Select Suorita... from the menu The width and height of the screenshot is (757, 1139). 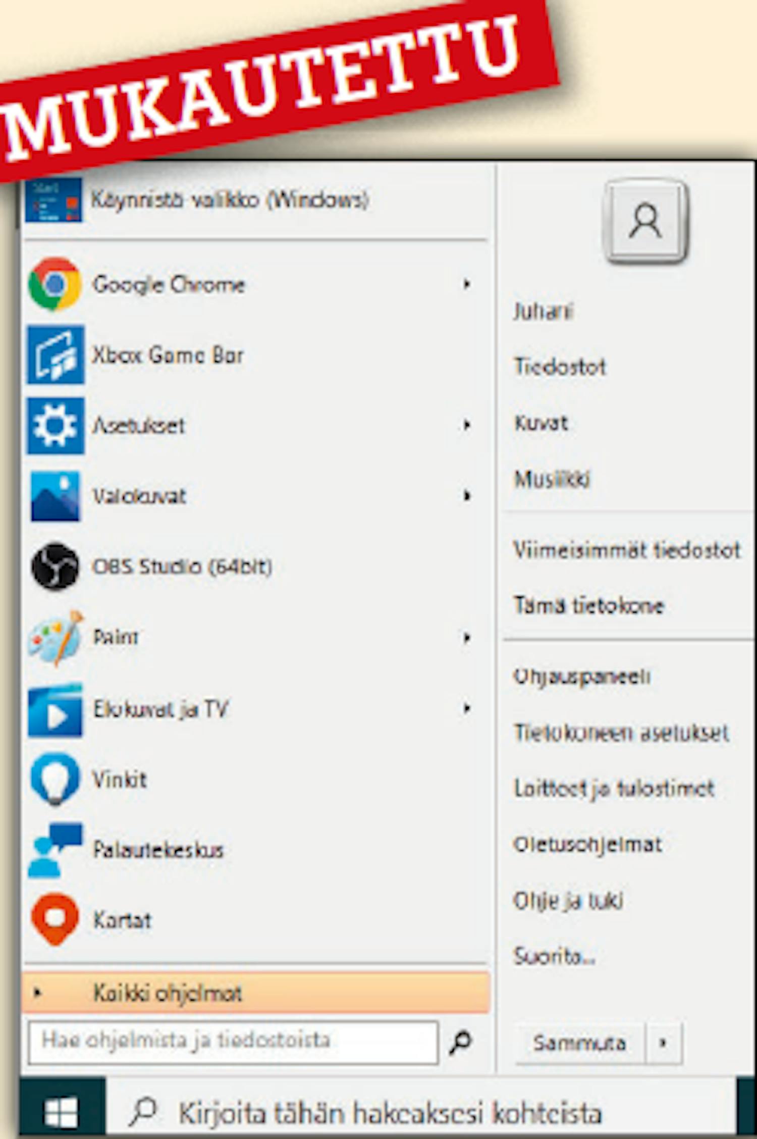(555, 956)
